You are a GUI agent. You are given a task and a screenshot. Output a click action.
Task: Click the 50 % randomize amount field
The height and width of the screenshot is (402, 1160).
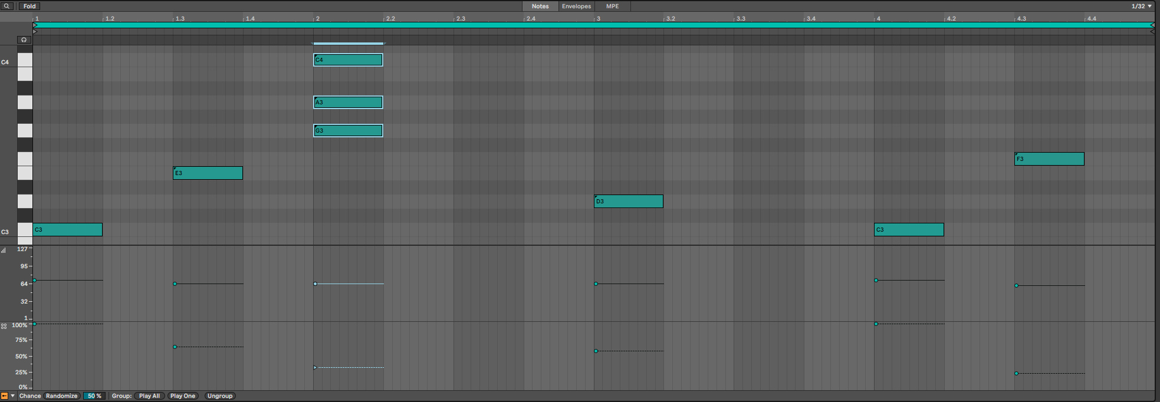coord(94,396)
